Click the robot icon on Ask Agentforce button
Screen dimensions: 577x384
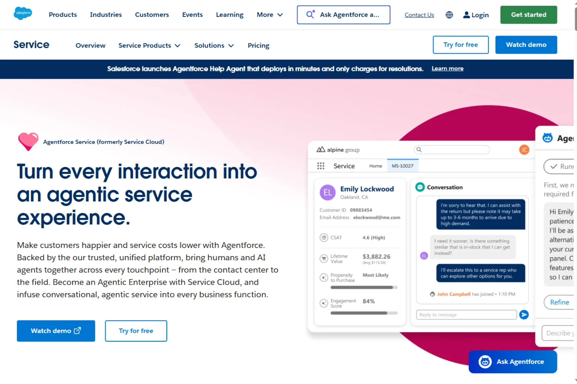coord(485,361)
